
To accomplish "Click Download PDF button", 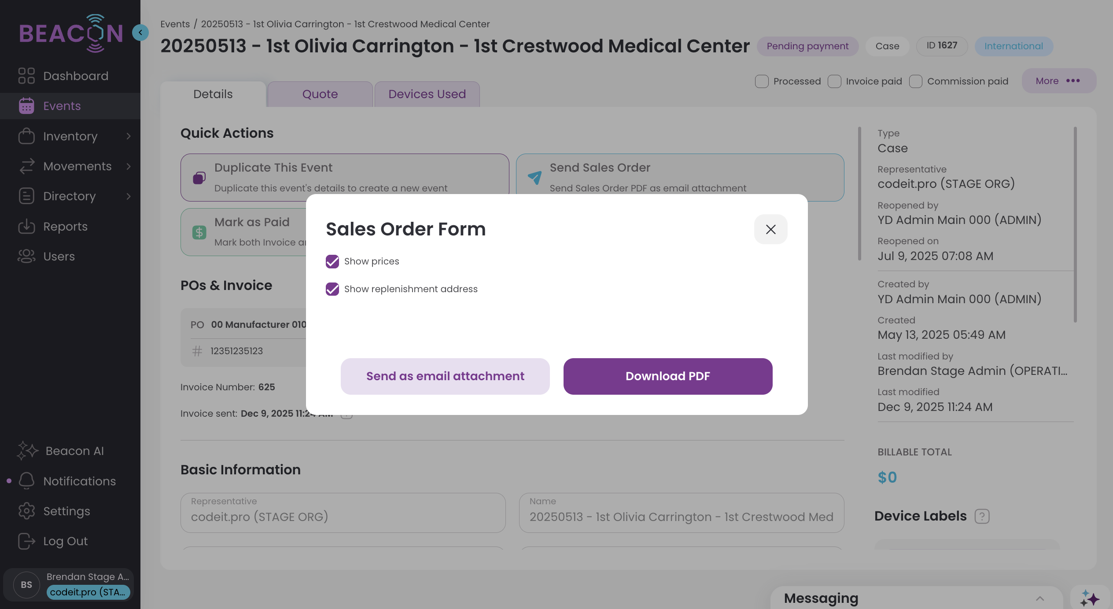I will coord(667,376).
